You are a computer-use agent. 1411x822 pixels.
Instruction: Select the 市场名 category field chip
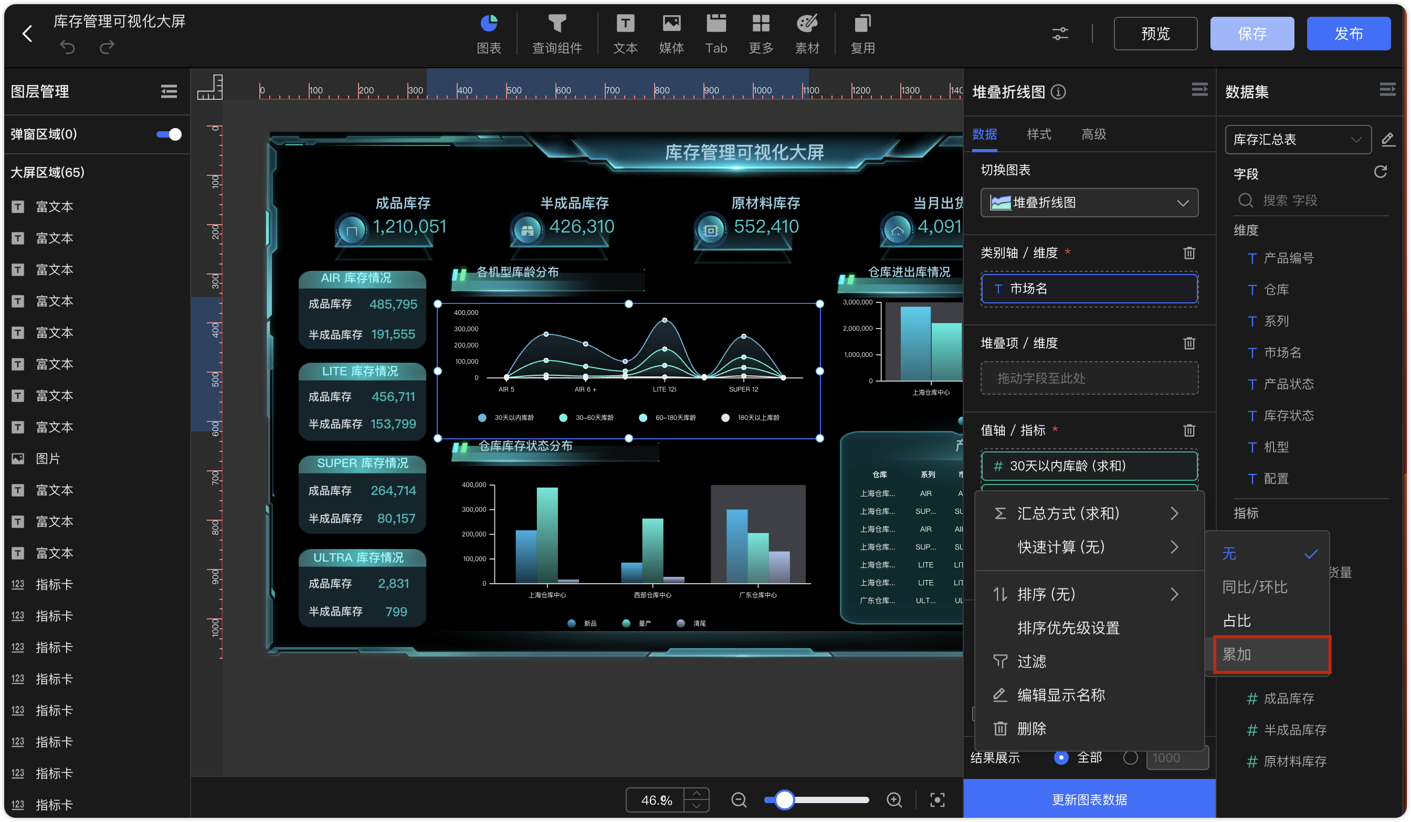(x=1089, y=289)
